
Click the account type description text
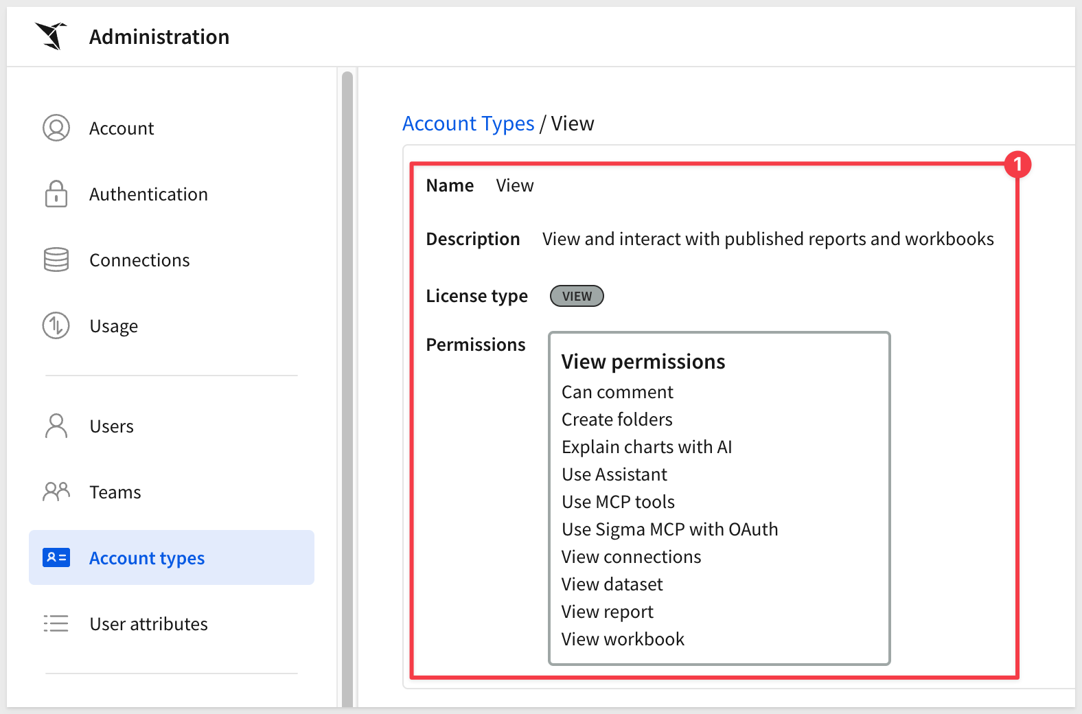click(x=768, y=239)
